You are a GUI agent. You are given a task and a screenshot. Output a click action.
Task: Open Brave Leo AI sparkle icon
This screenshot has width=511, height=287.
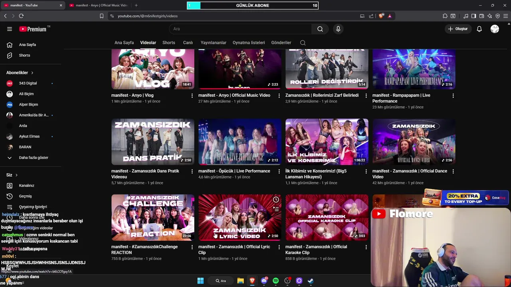click(490, 16)
